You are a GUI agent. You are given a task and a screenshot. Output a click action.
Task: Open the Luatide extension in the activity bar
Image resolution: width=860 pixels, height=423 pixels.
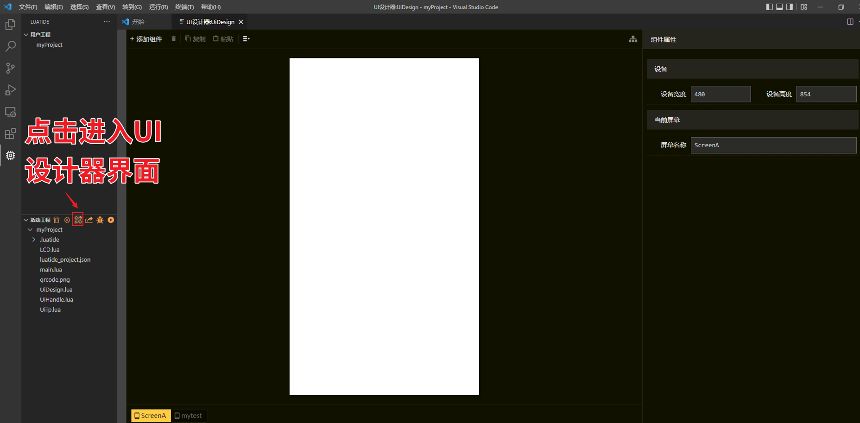[x=10, y=156]
